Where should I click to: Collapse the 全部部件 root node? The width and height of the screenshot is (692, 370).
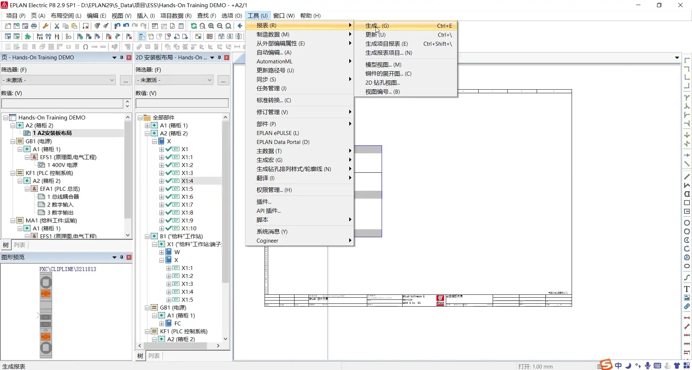[140, 118]
